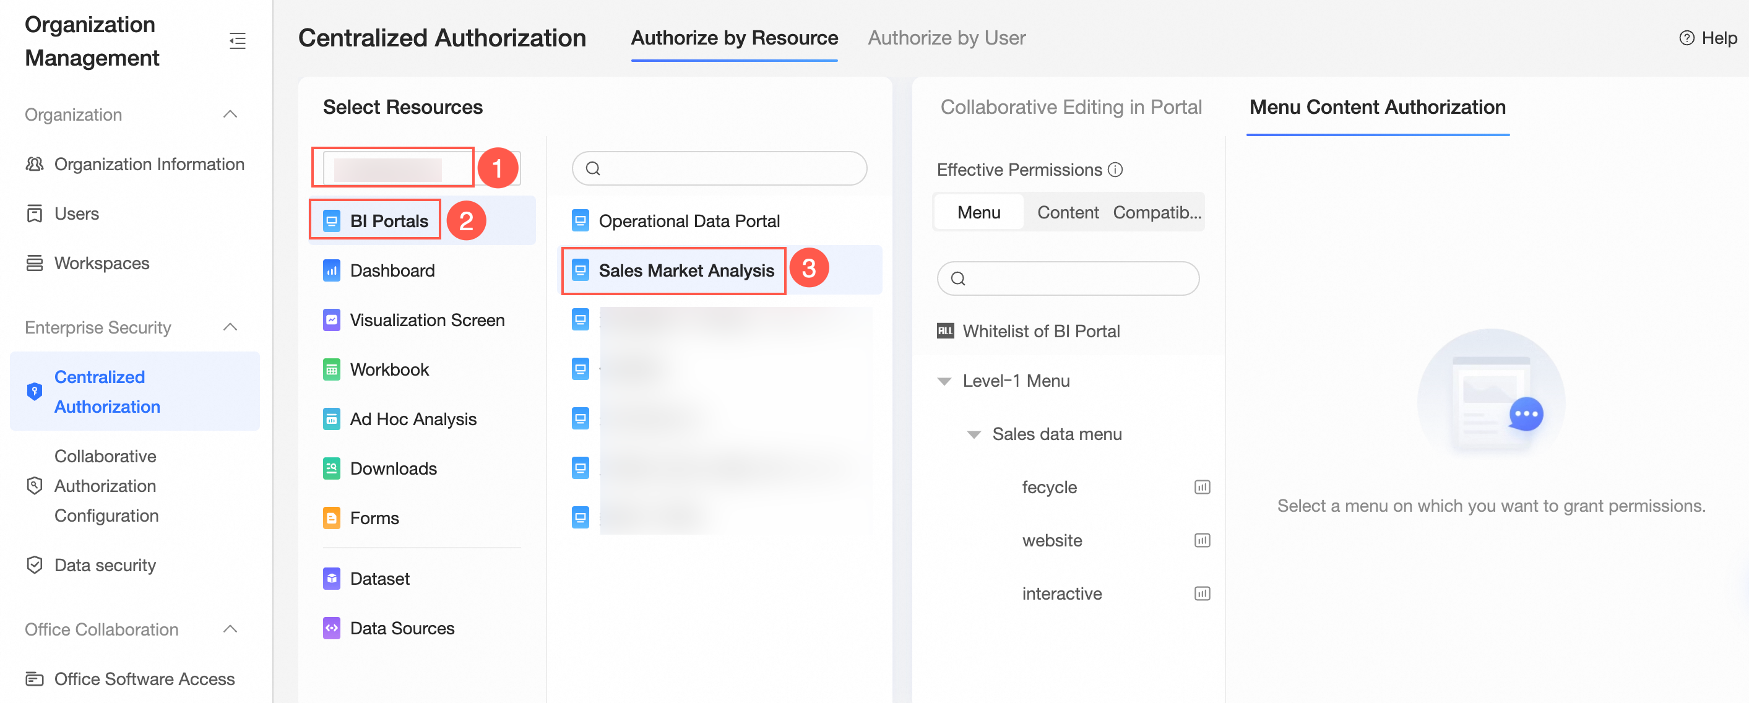Select the Visualization Screen resource type
1749x703 pixels.
click(x=426, y=321)
